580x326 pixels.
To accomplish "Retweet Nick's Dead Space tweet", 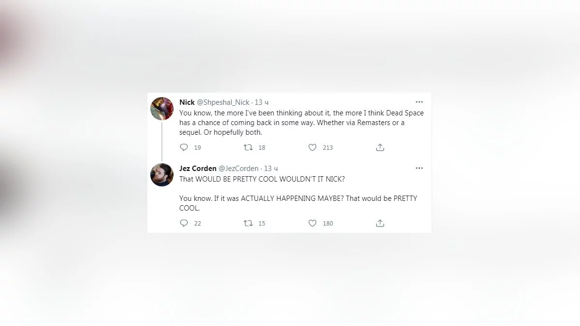I will (x=248, y=147).
